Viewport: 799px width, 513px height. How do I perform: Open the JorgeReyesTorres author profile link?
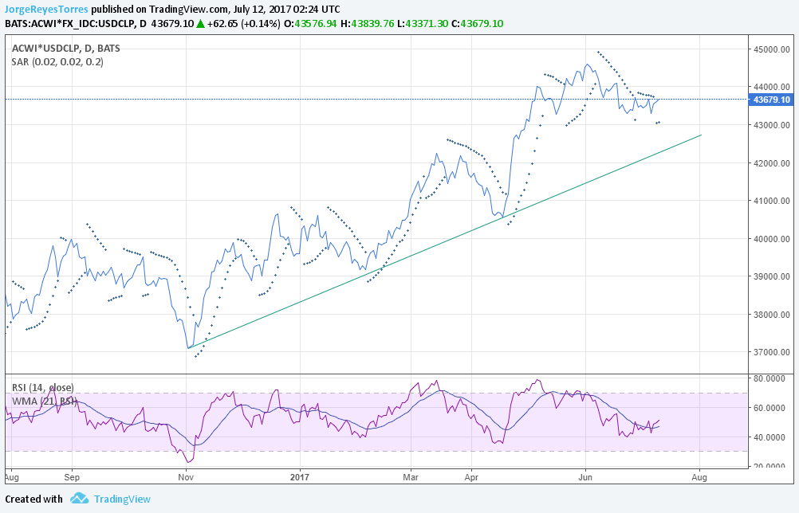[46, 10]
